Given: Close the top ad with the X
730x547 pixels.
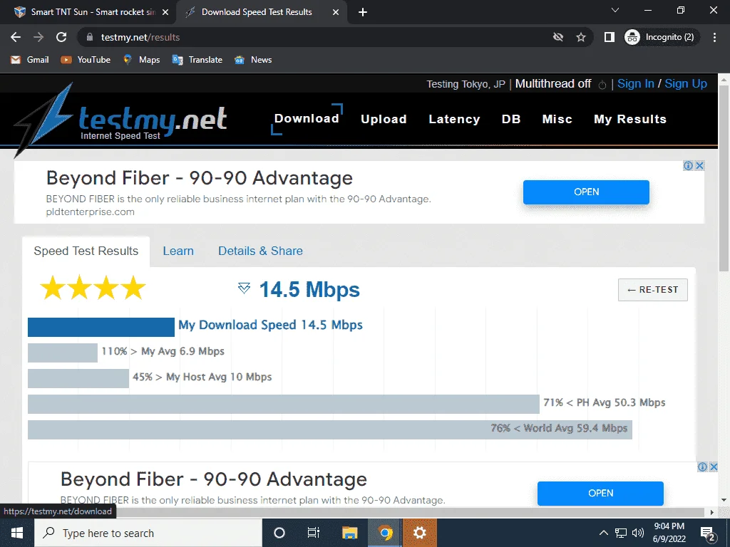Looking at the screenshot, I should 699,165.
